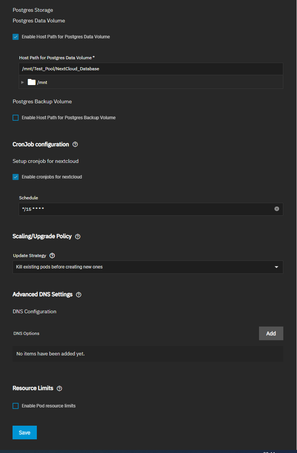Expand the /mnt directory tree arrow

coord(22,82)
